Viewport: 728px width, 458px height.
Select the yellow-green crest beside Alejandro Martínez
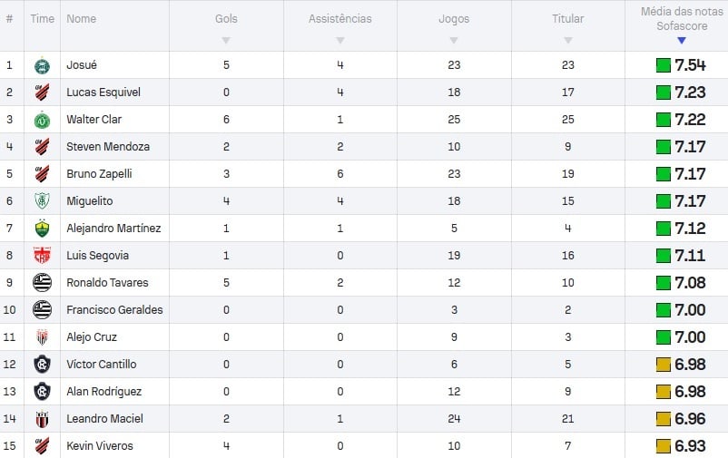[x=42, y=229]
